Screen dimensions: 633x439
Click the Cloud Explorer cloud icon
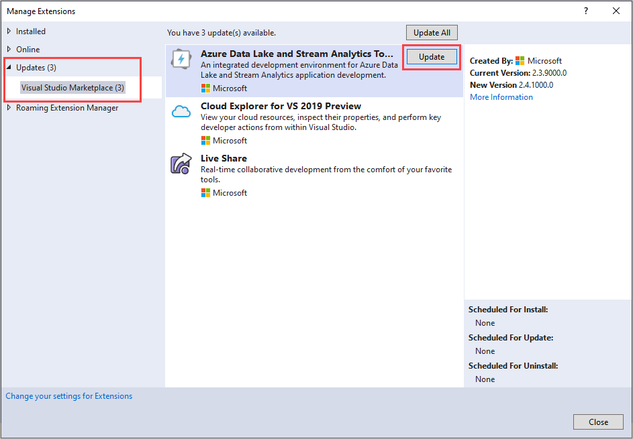[x=182, y=111]
